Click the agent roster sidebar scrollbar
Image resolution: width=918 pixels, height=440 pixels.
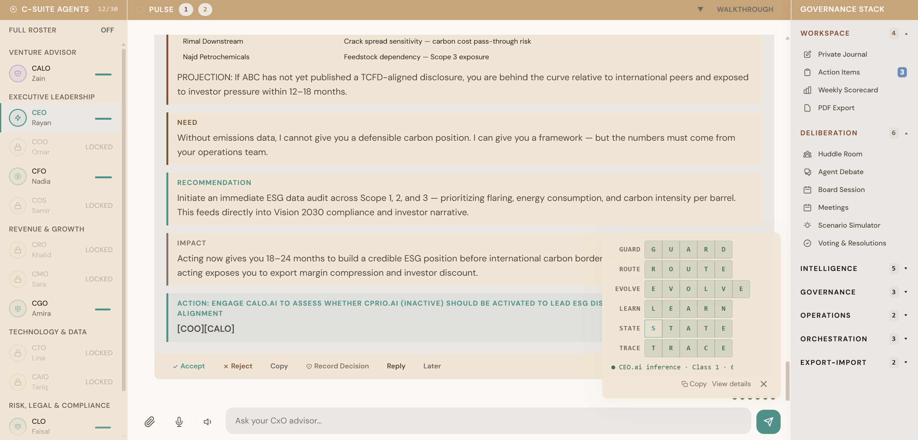[x=124, y=220]
